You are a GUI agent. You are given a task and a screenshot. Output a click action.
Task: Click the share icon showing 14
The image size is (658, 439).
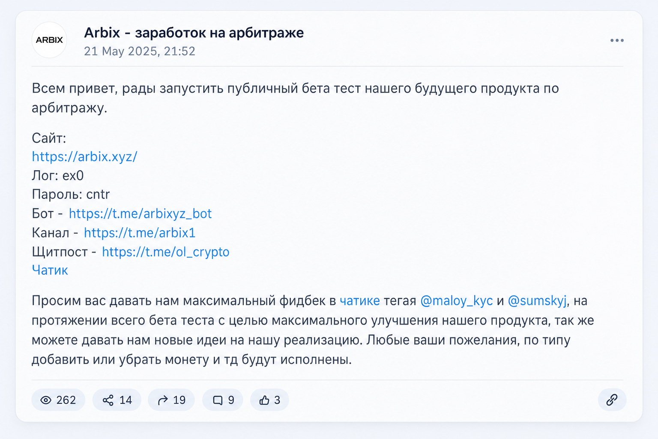coord(108,400)
